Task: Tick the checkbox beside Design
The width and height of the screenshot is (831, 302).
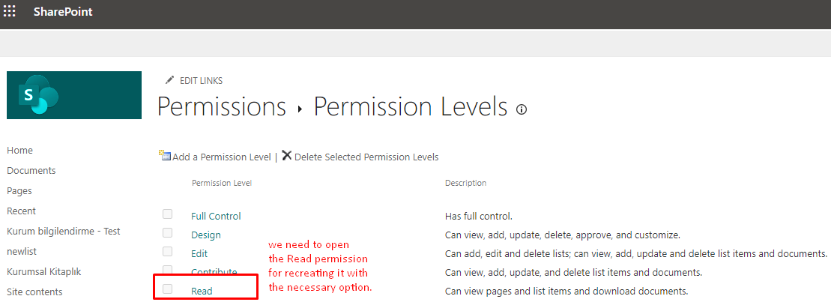Action: [167, 233]
